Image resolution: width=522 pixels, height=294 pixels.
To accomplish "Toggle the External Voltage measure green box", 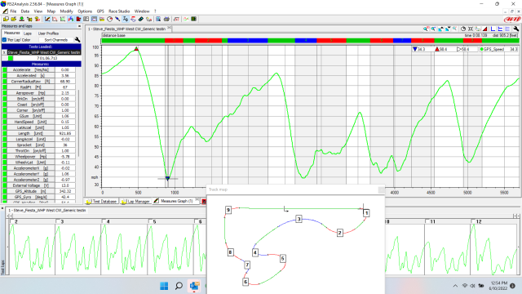I will pos(5,185).
